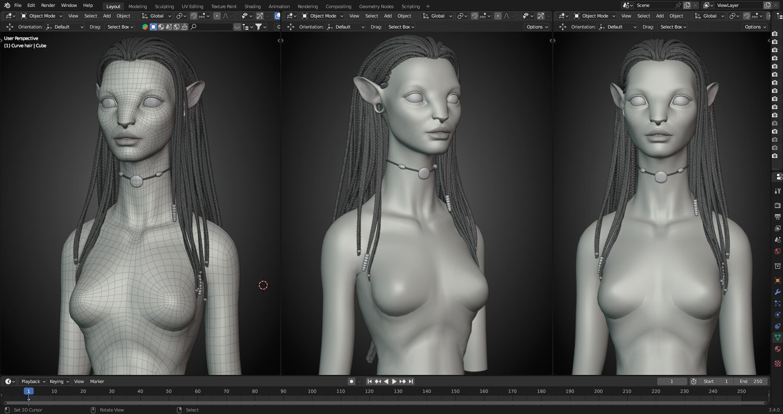Add a new view layer icon
Screen dimensions: 783x414
(x=766, y=5)
